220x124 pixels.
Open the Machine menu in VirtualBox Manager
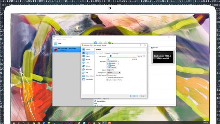click(x=59, y=40)
